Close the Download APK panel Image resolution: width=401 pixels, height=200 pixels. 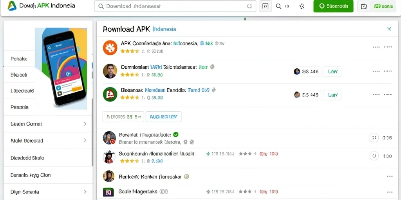[389, 29]
